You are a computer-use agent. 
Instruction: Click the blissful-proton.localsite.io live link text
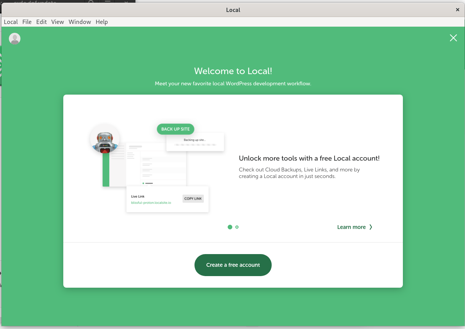(x=151, y=202)
